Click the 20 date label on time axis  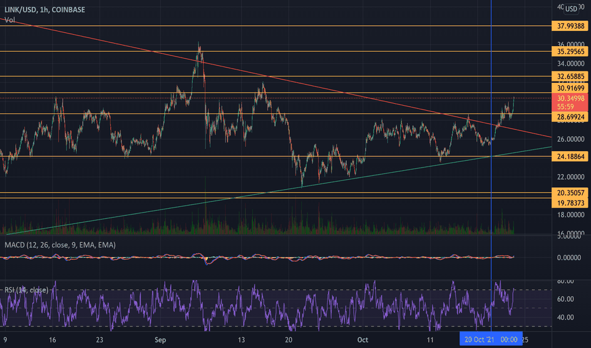click(x=289, y=340)
